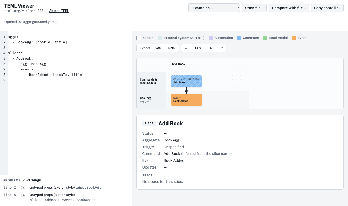Click the Open file button

254,8
